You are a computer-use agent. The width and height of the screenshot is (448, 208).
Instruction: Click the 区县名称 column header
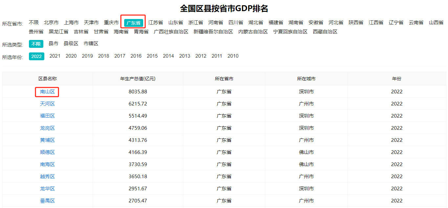[x=47, y=79]
